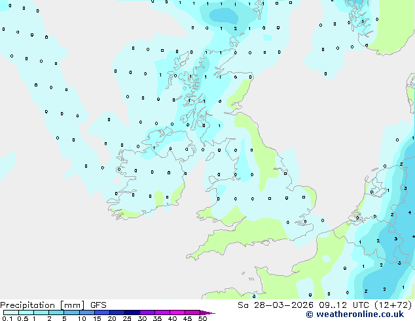This screenshot has width=415, height=321.
Task: Click the '0.1' legend scale label
Action: pyautogui.click(x=7, y=318)
